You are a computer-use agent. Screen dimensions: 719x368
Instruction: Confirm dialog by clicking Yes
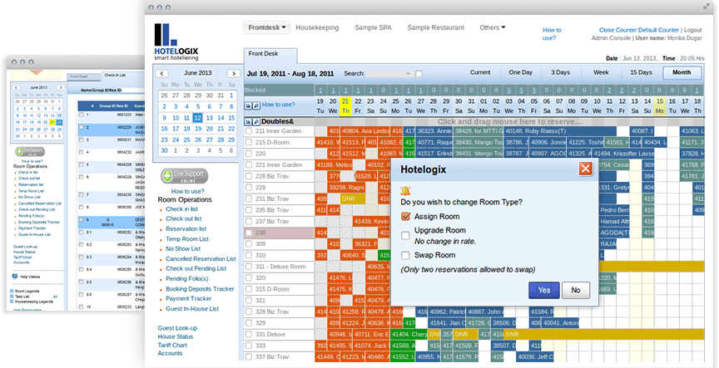click(x=544, y=290)
